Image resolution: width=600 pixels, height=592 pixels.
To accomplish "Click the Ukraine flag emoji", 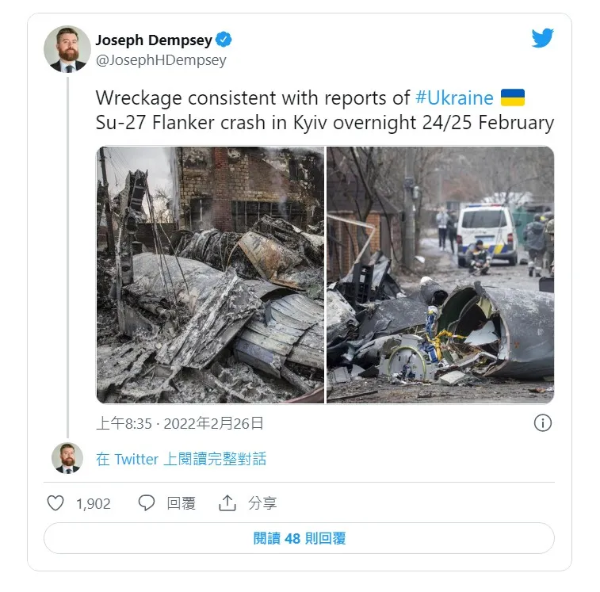I will 512,97.
